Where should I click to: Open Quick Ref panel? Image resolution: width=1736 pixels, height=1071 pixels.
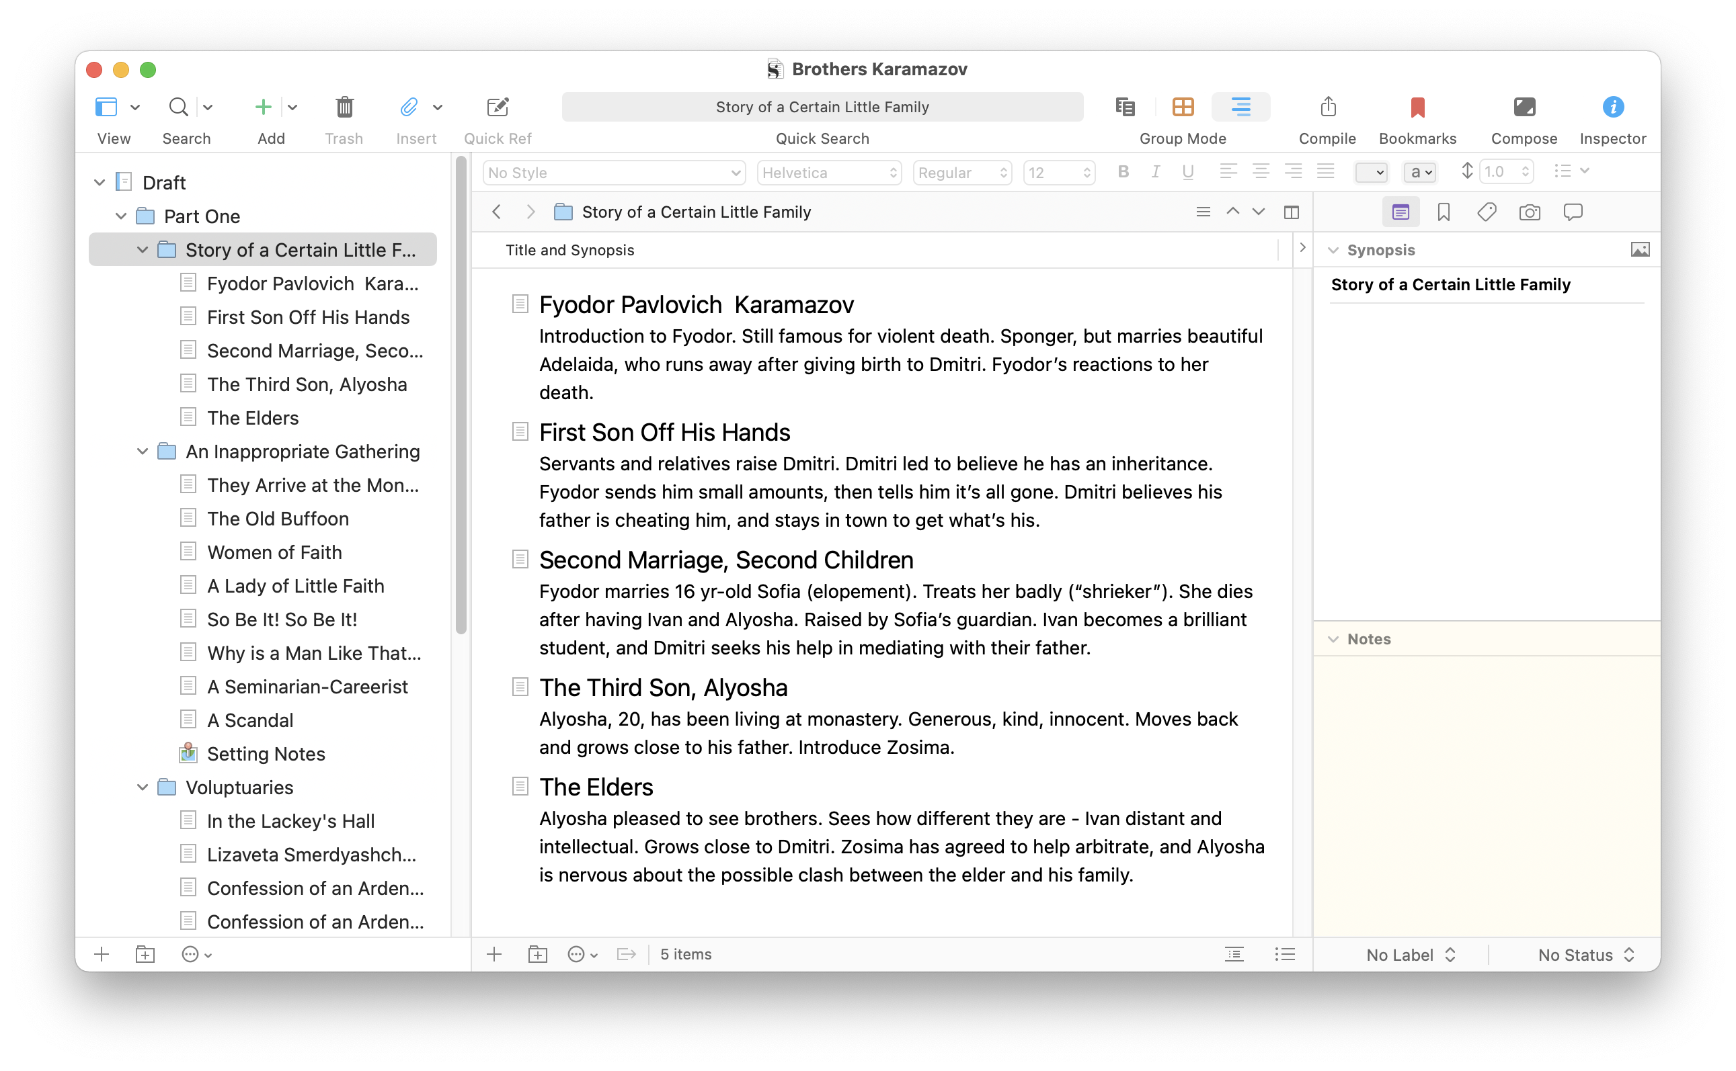point(498,107)
